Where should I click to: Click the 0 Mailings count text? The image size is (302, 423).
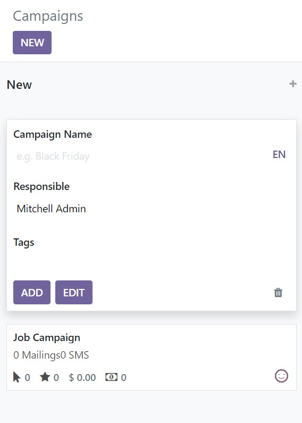coord(36,355)
